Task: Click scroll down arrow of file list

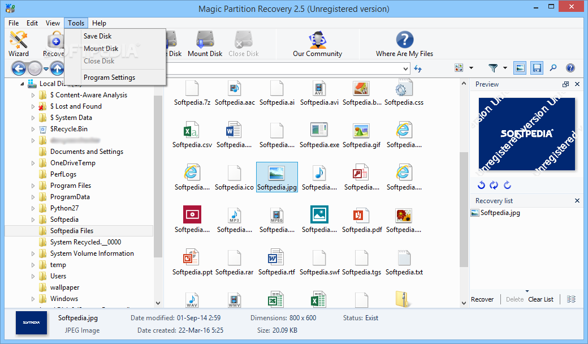Action: 464,303
